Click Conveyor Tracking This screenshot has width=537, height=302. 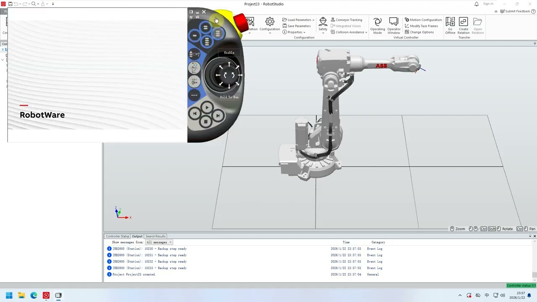(346, 20)
